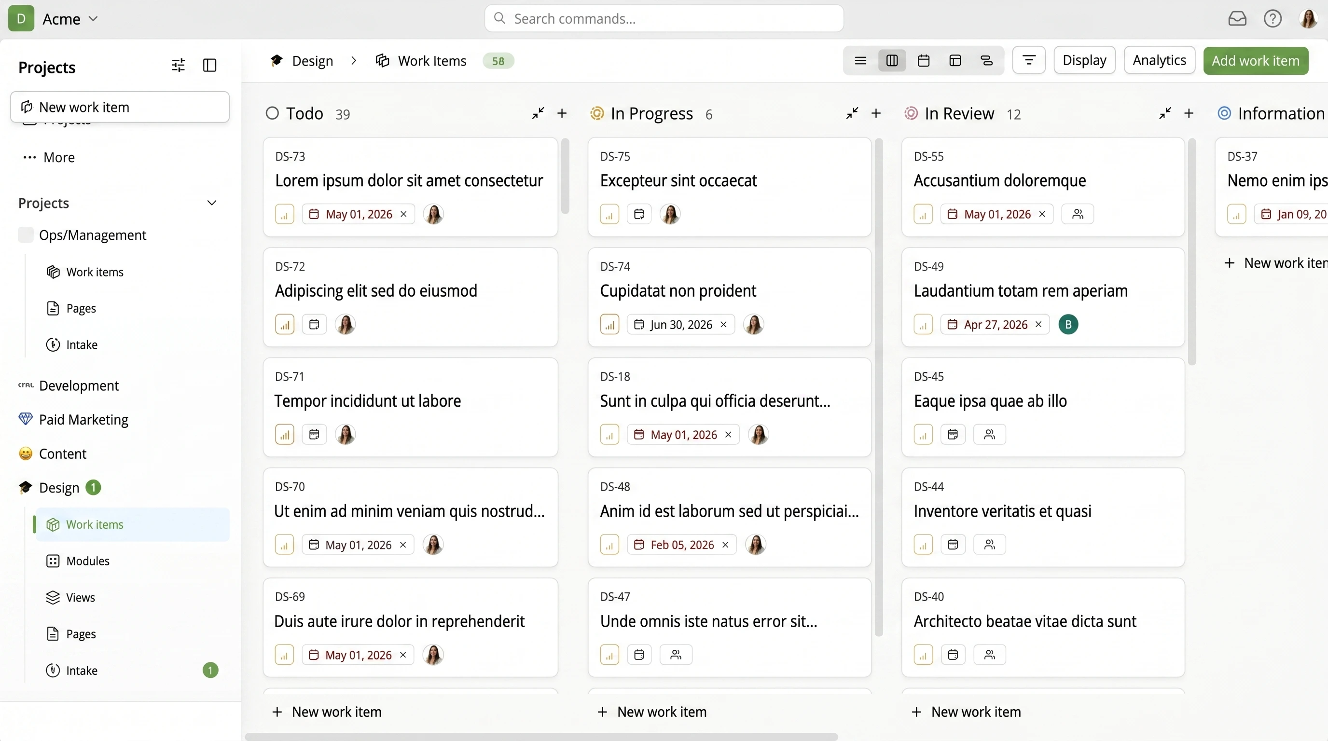Set priority on DS-74 card
Screen dimensions: 1328x741
[x=609, y=325]
